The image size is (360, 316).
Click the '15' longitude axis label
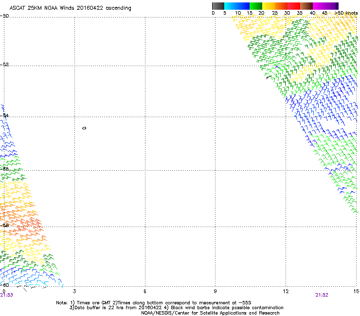(356, 291)
